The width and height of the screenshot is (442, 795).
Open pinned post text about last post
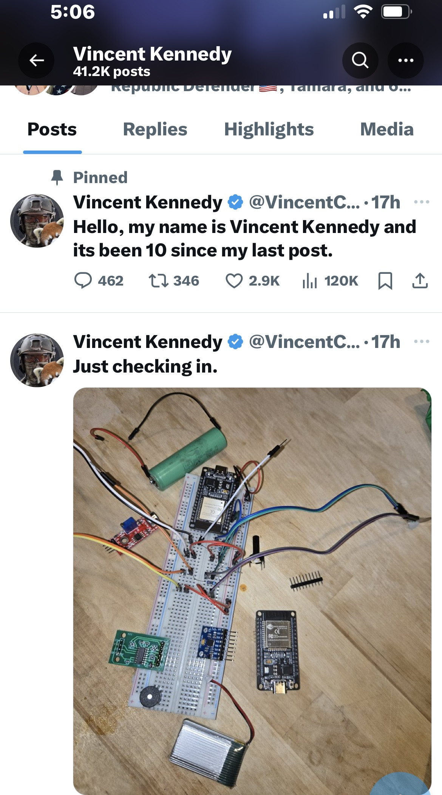[244, 239]
